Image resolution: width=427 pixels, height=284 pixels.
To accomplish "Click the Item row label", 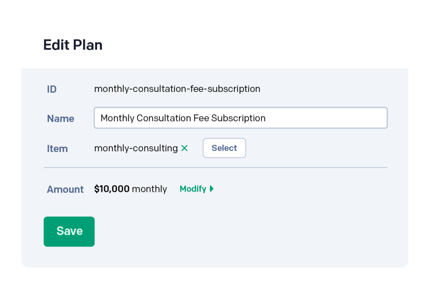I will click(57, 148).
